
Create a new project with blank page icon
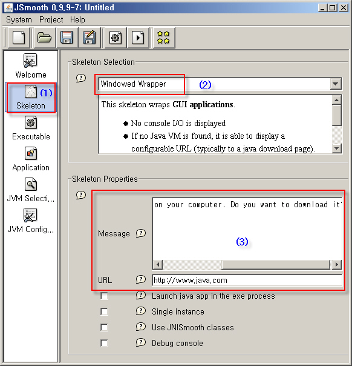[x=19, y=38]
